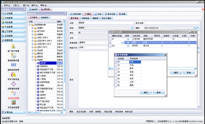The height and width of the screenshot is (124, 205).
Task: Click 取消 in 编码生成器 window
Action: 189,73
